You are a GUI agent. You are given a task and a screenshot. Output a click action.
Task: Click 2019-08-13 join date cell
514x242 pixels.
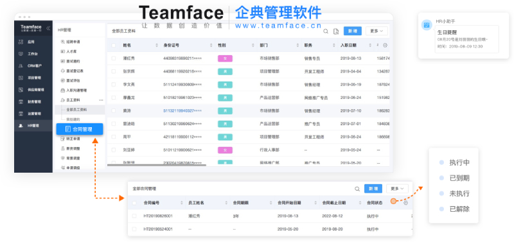tap(351, 58)
